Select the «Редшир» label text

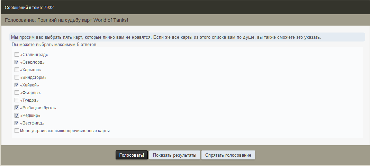tap(30, 116)
